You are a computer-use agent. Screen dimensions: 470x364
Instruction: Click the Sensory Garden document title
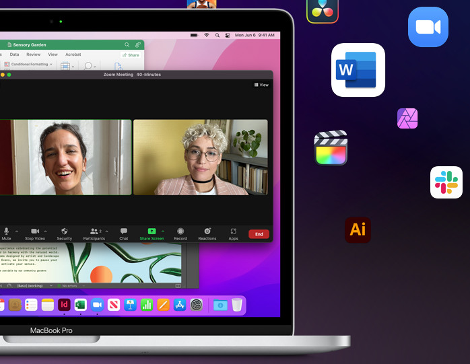30,44
